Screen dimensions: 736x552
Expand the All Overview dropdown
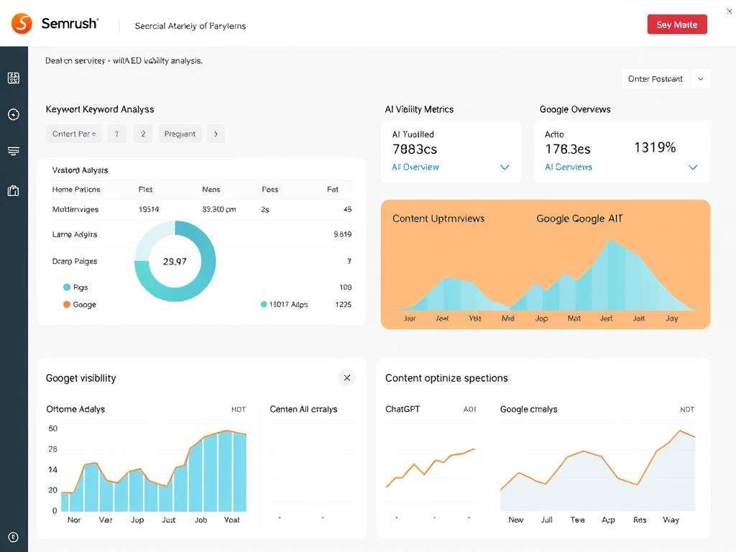(x=506, y=166)
